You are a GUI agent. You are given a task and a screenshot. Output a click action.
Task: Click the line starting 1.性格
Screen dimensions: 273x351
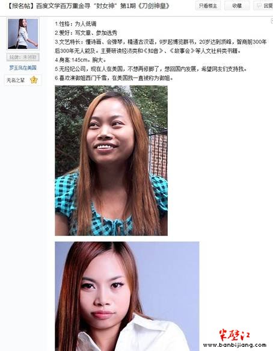(76, 23)
